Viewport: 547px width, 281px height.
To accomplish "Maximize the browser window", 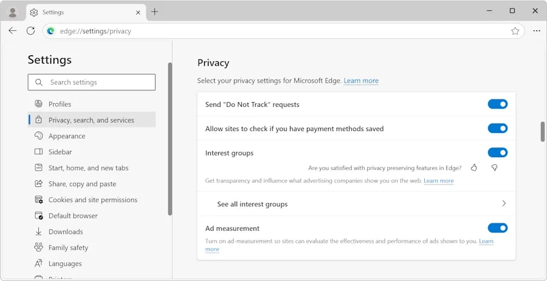I will 512,11.
